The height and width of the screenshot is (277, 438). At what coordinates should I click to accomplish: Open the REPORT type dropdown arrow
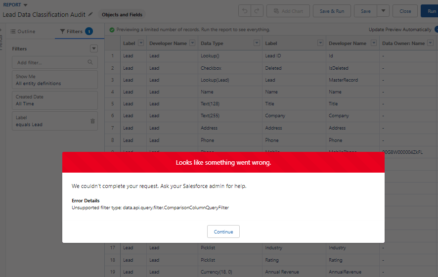(x=25, y=5)
